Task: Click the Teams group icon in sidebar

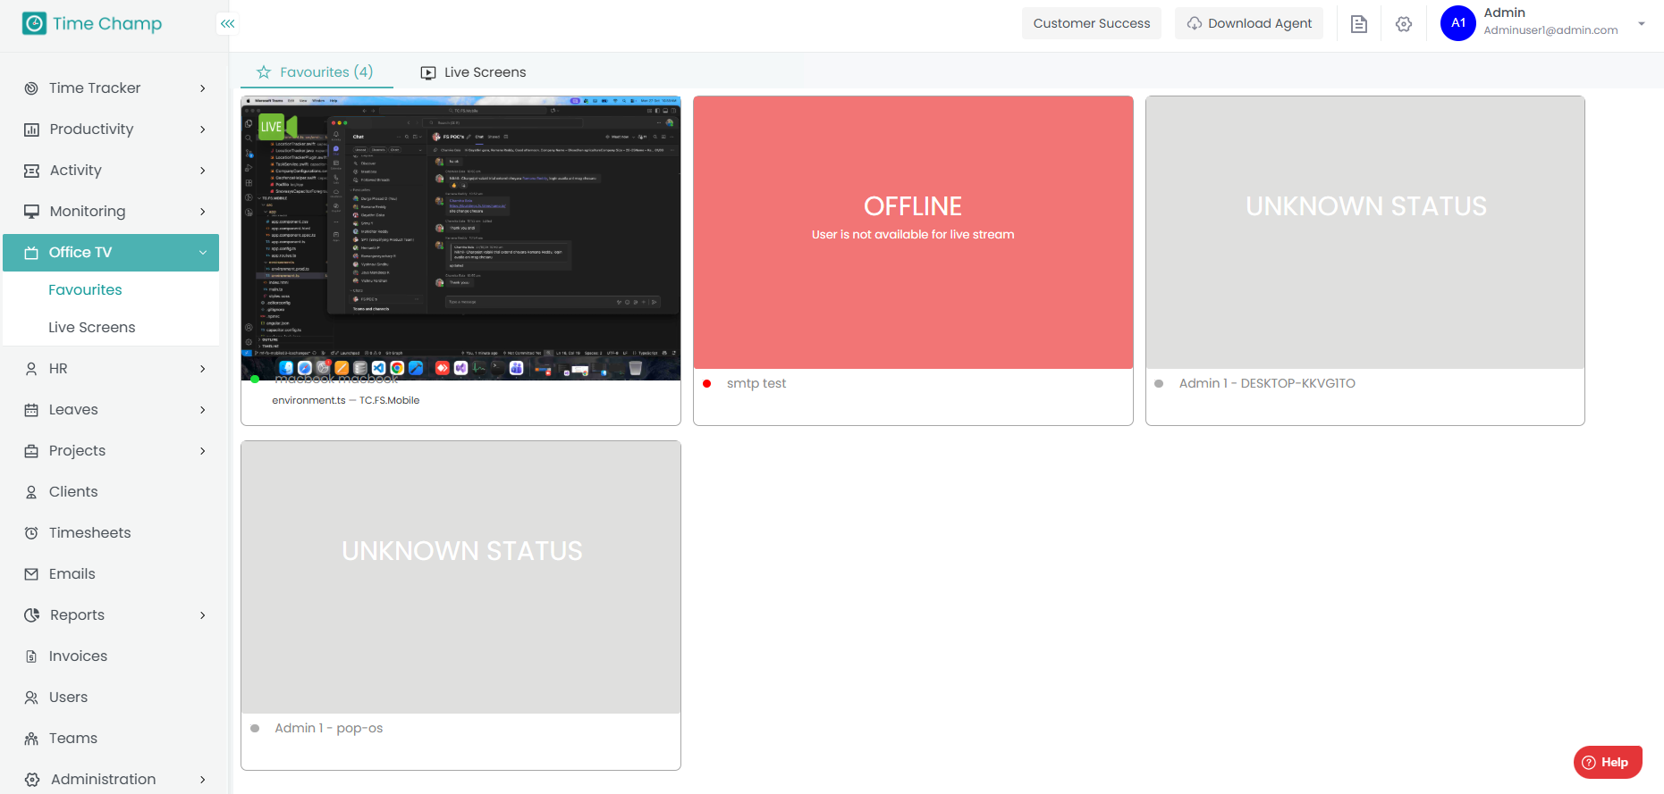Action: tap(31, 739)
